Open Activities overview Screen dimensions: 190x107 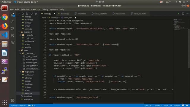pos(6,2)
